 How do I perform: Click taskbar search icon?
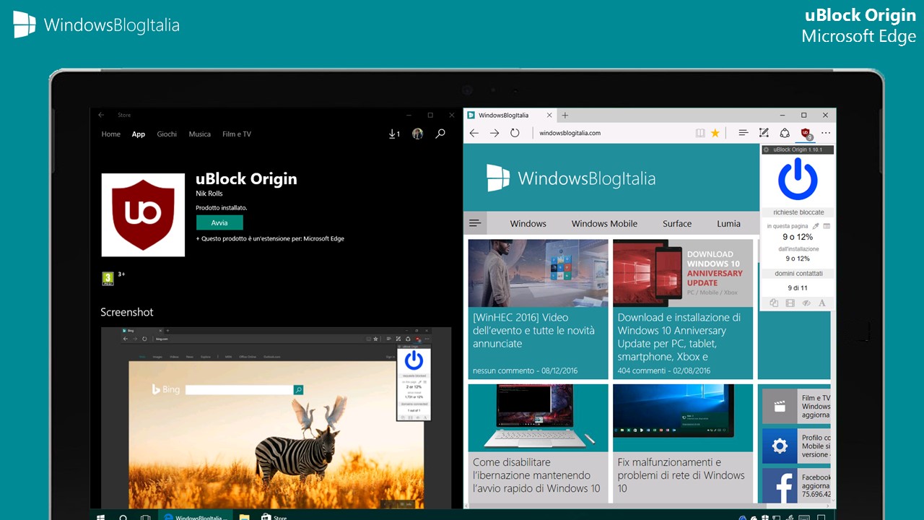click(123, 517)
